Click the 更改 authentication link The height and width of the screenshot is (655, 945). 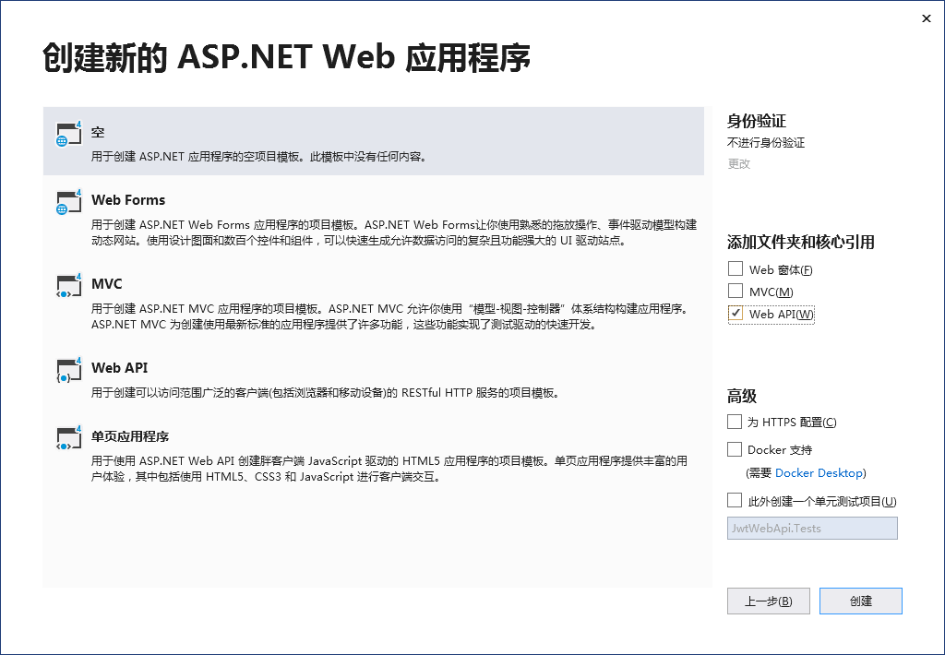(x=738, y=164)
